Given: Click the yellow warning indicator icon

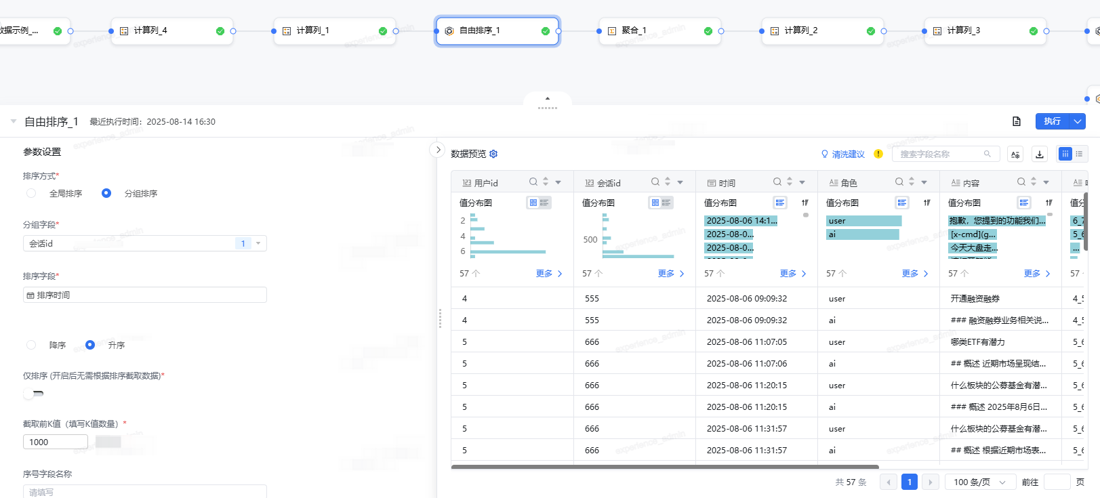Looking at the screenshot, I should (x=878, y=154).
